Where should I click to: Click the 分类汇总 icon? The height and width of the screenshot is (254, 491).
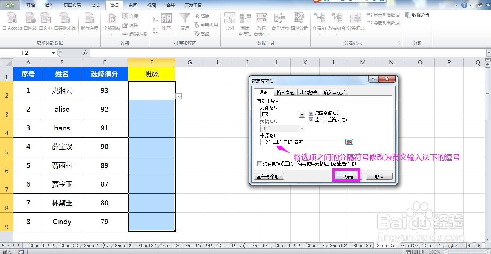356,22
